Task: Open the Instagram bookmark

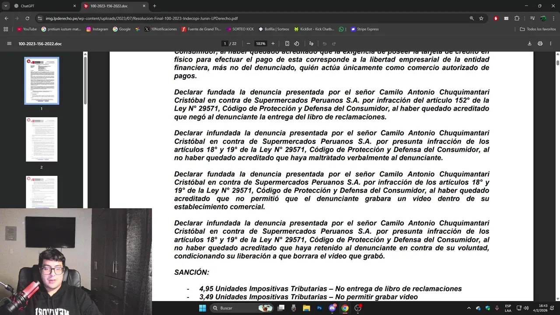Action: (97, 29)
